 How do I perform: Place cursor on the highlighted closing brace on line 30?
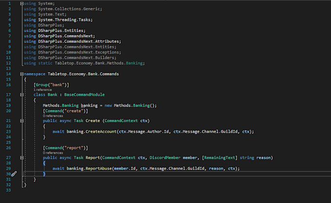point(44,174)
